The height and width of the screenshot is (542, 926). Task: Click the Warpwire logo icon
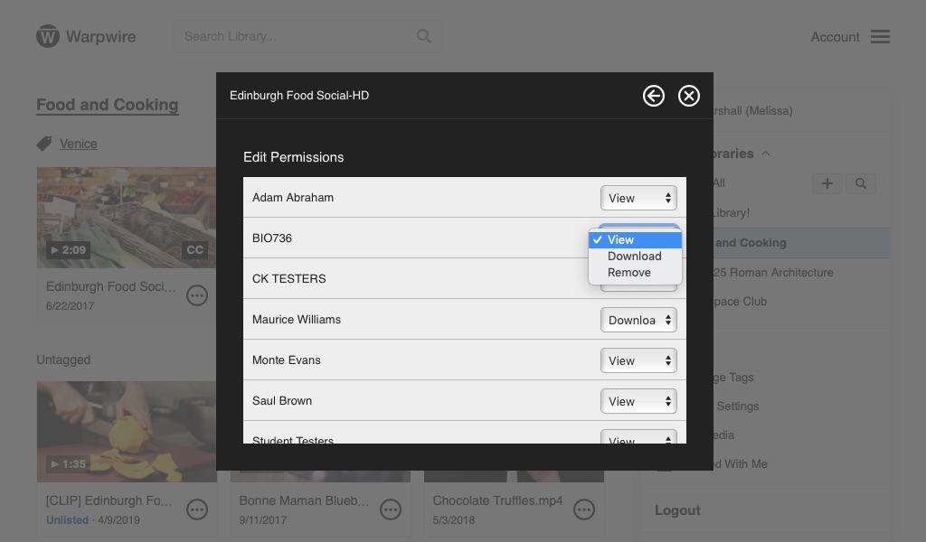[x=48, y=36]
